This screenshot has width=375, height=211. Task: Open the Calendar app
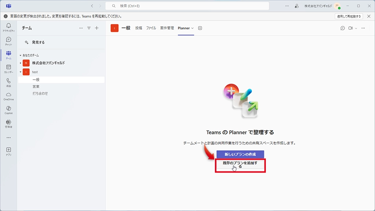(9, 69)
